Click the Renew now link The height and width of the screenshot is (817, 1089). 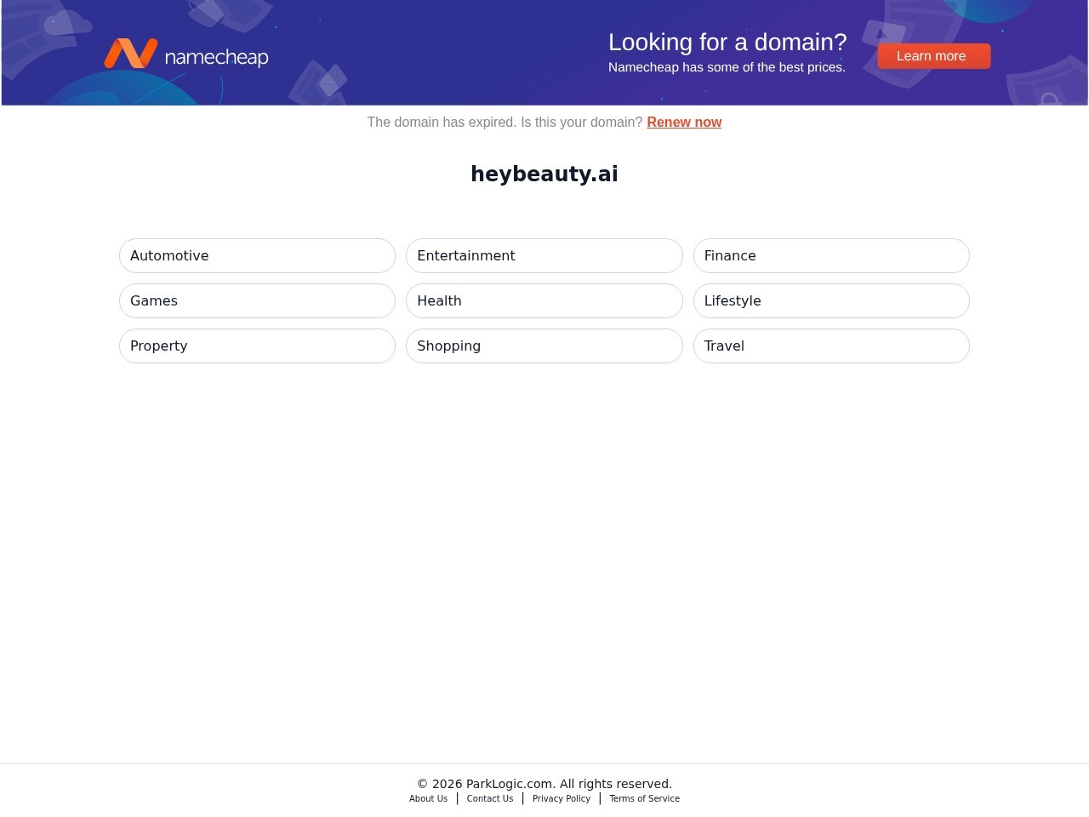click(683, 122)
